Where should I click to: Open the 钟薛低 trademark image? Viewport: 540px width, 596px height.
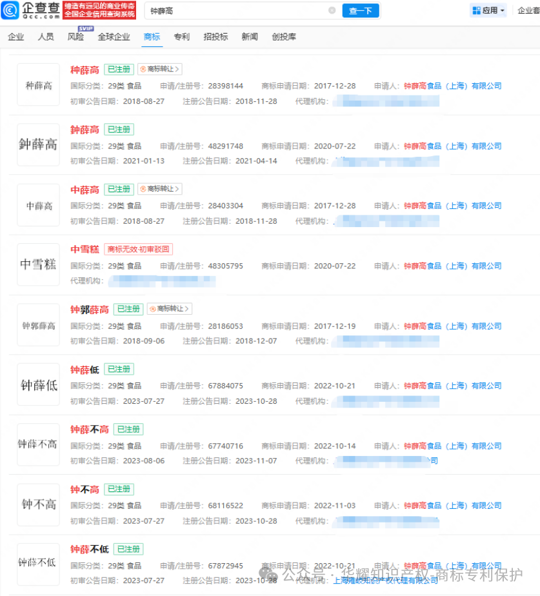pos(39,384)
